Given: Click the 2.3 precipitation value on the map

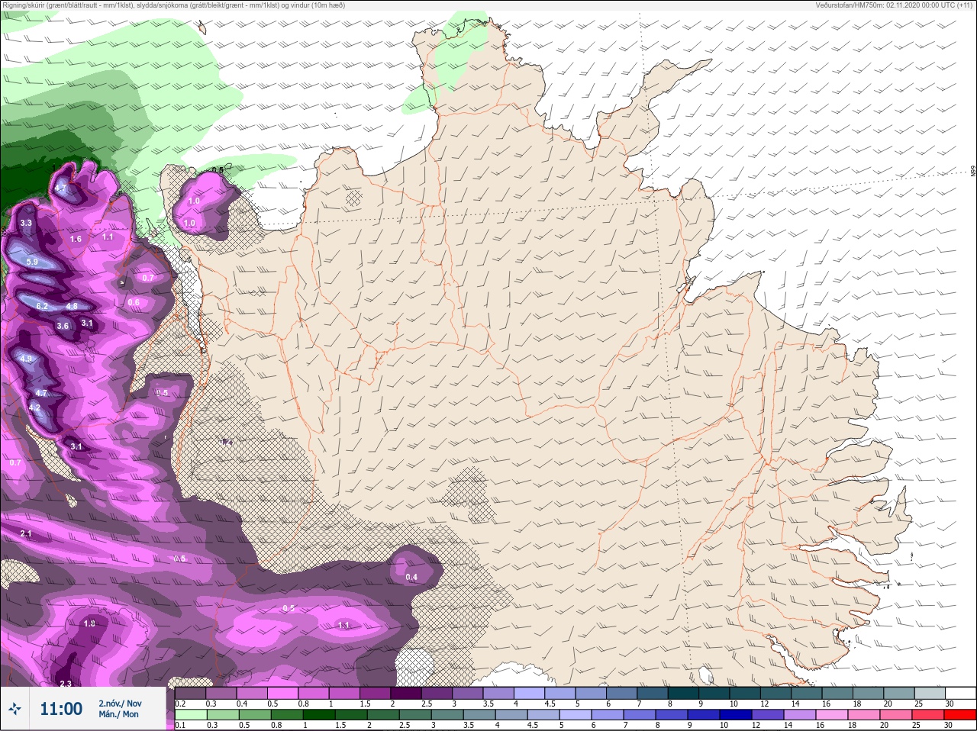Looking at the screenshot, I should pos(66,684).
